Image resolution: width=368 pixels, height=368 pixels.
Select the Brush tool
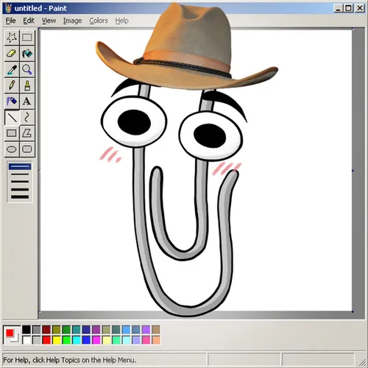(x=27, y=85)
